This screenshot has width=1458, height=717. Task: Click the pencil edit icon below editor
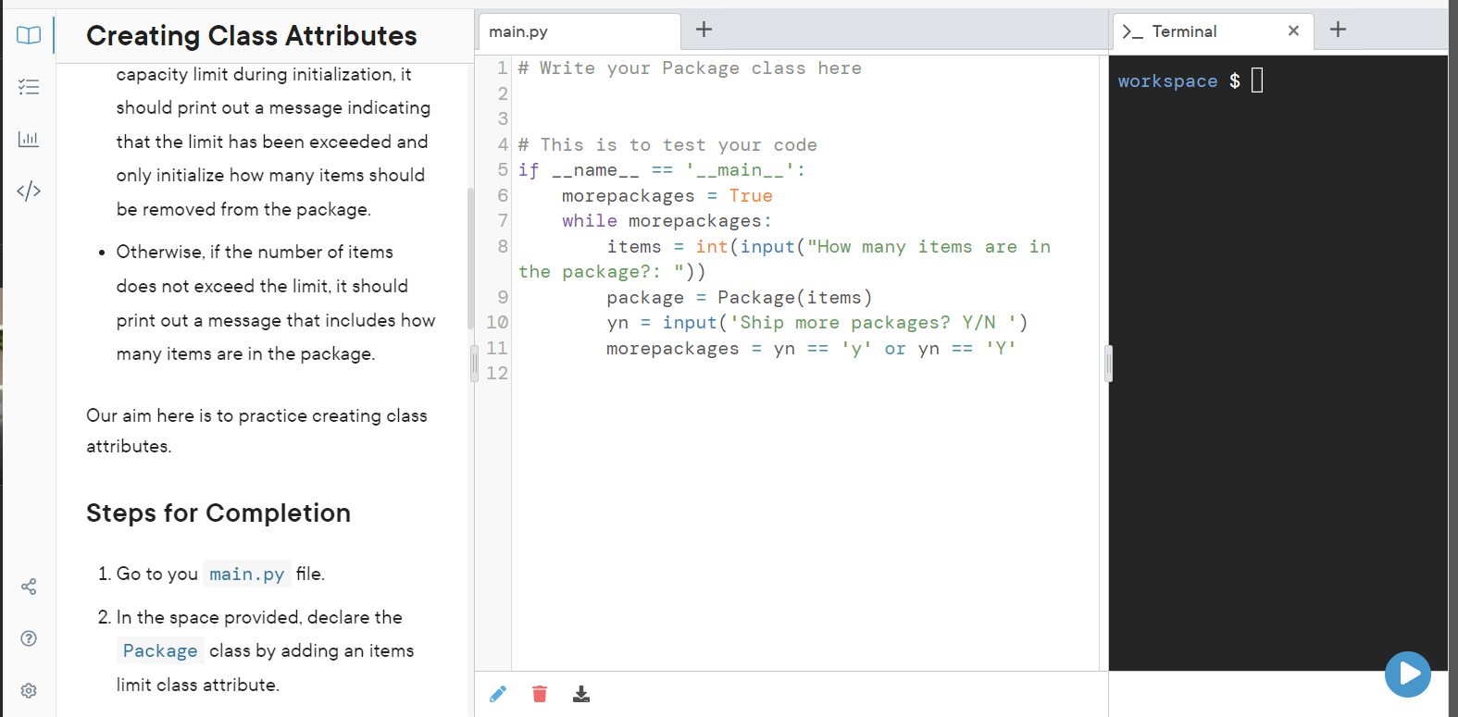point(498,694)
